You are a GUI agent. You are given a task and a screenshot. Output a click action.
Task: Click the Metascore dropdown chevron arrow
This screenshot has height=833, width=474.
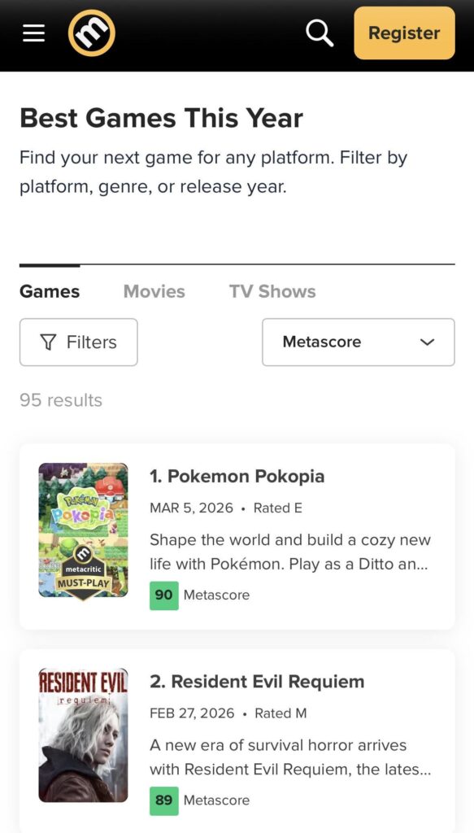[x=427, y=342]
